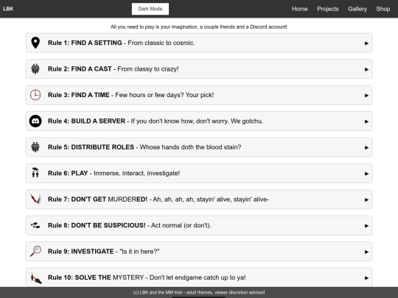Click the map pin icon for Rule 1
The image size is (398, 298).
click(x=35, y=43)
